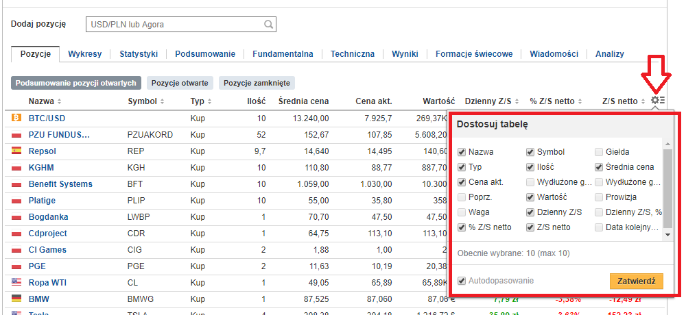Sort table by Typ column
Viewport: 686px width, 315px height.
pyautogui.click(x=201, y=101)
